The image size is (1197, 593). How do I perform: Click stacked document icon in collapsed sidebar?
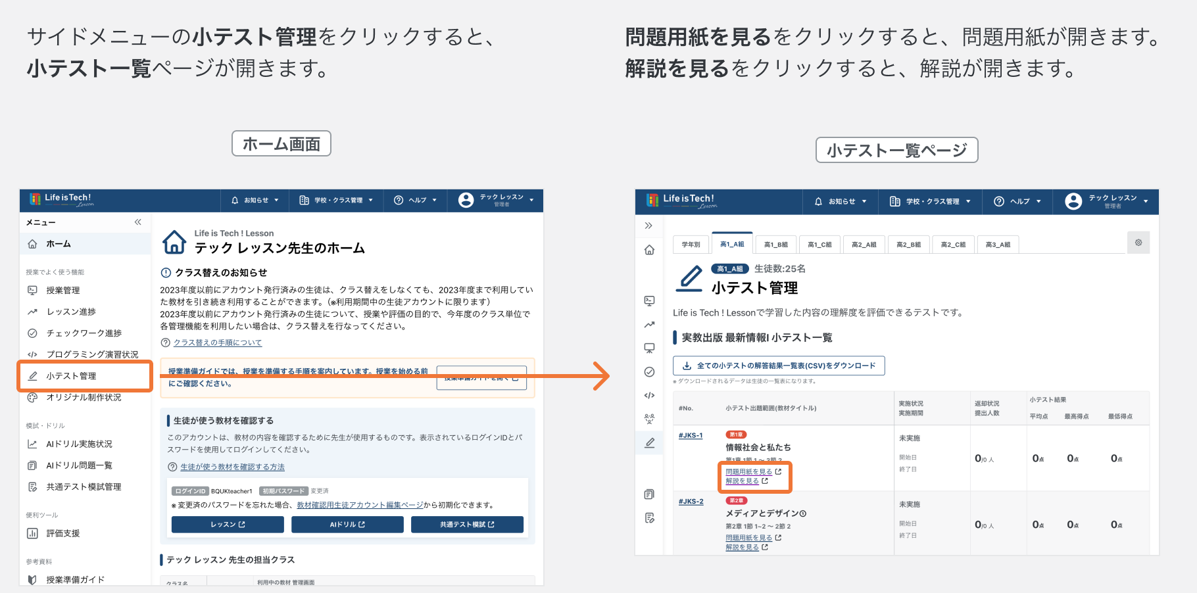click(649, 494)
